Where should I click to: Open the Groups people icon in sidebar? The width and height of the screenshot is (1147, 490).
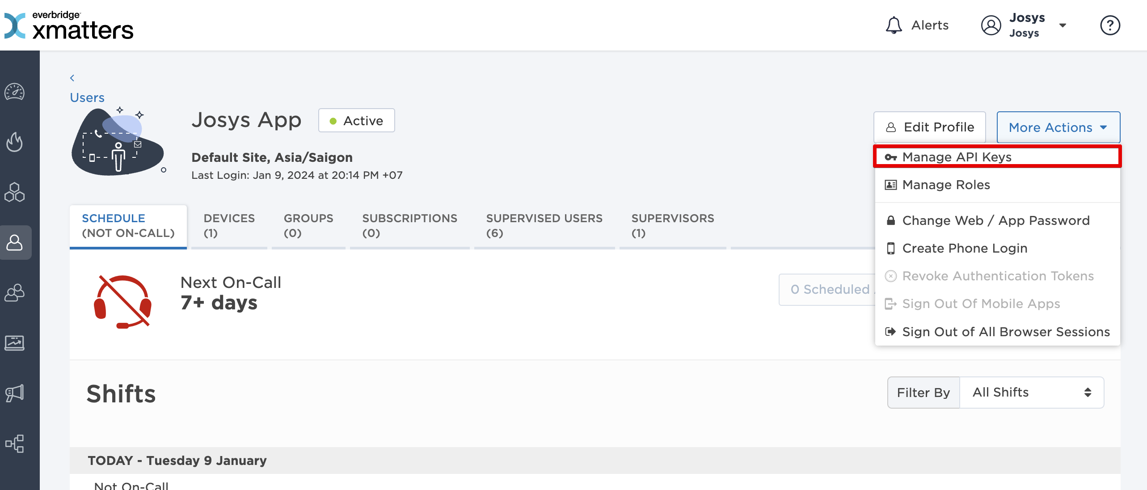click(x=15, y=293)
